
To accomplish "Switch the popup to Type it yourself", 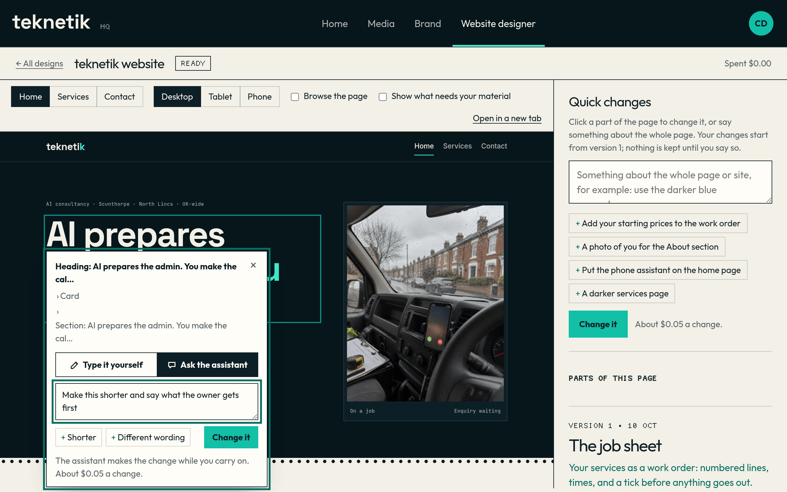I will [x=106, y=365].
